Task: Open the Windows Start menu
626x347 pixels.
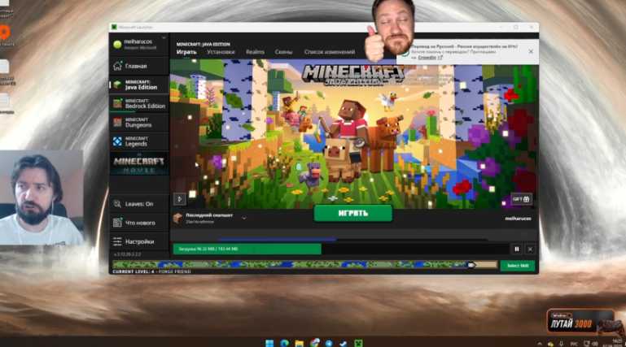Action: click(269, 343)
